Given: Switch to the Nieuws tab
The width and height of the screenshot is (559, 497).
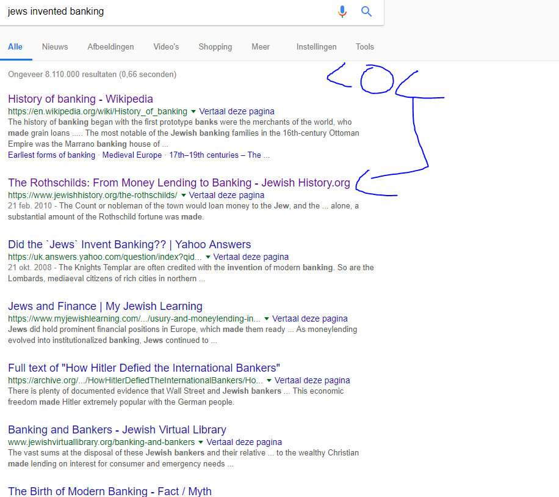Looking at the screenshot, I should (x=55, y=47).
